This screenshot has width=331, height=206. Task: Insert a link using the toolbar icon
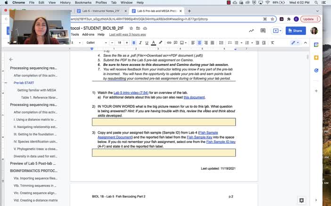169,43
